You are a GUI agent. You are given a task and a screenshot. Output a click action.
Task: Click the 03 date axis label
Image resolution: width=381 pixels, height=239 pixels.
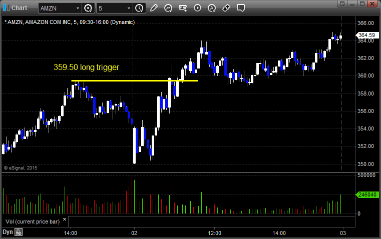[343, 233]
